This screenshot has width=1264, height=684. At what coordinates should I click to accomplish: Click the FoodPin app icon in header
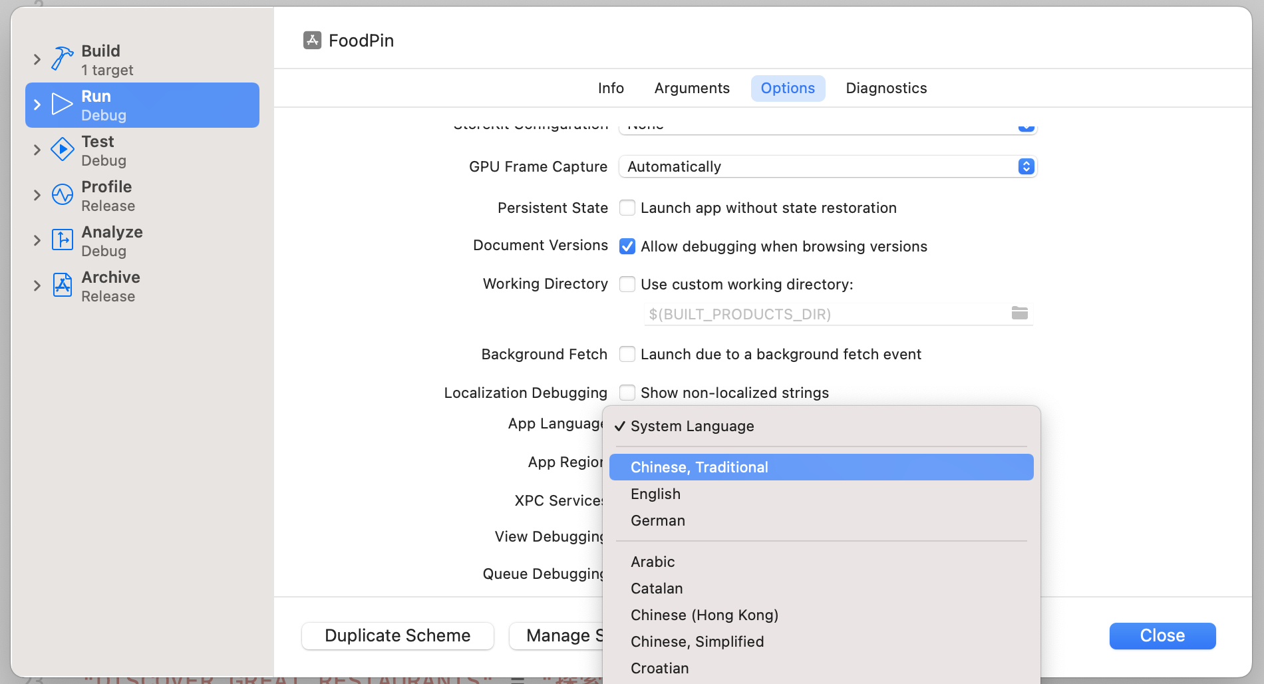tap(311, 40)
